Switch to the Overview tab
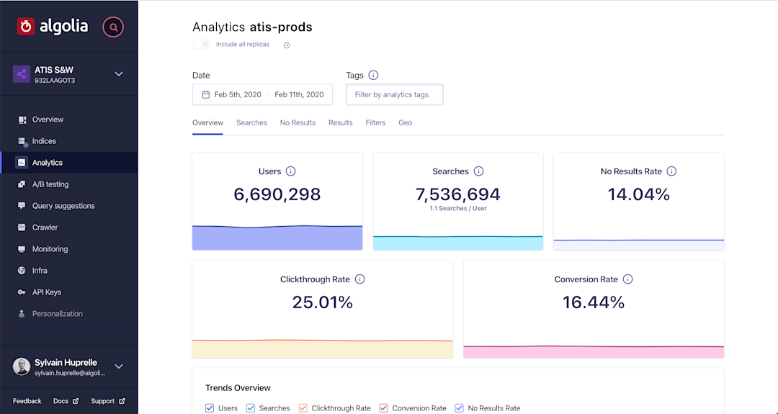Viewport: 778px width, 414px height. pos(208,122)
